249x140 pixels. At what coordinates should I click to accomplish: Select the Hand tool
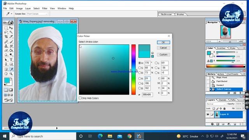pyautogui.click(x=6, y=73)
